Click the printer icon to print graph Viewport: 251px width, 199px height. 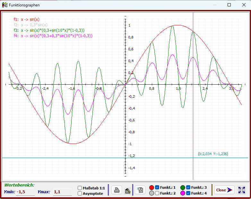(x=117, y=190)
